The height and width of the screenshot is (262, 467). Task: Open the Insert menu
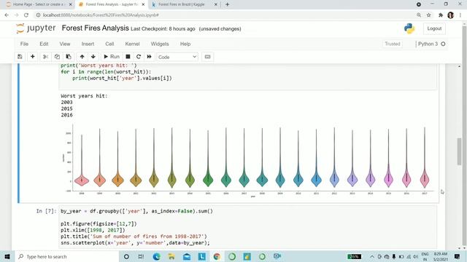pyautogui.click(x=88, y=44)
